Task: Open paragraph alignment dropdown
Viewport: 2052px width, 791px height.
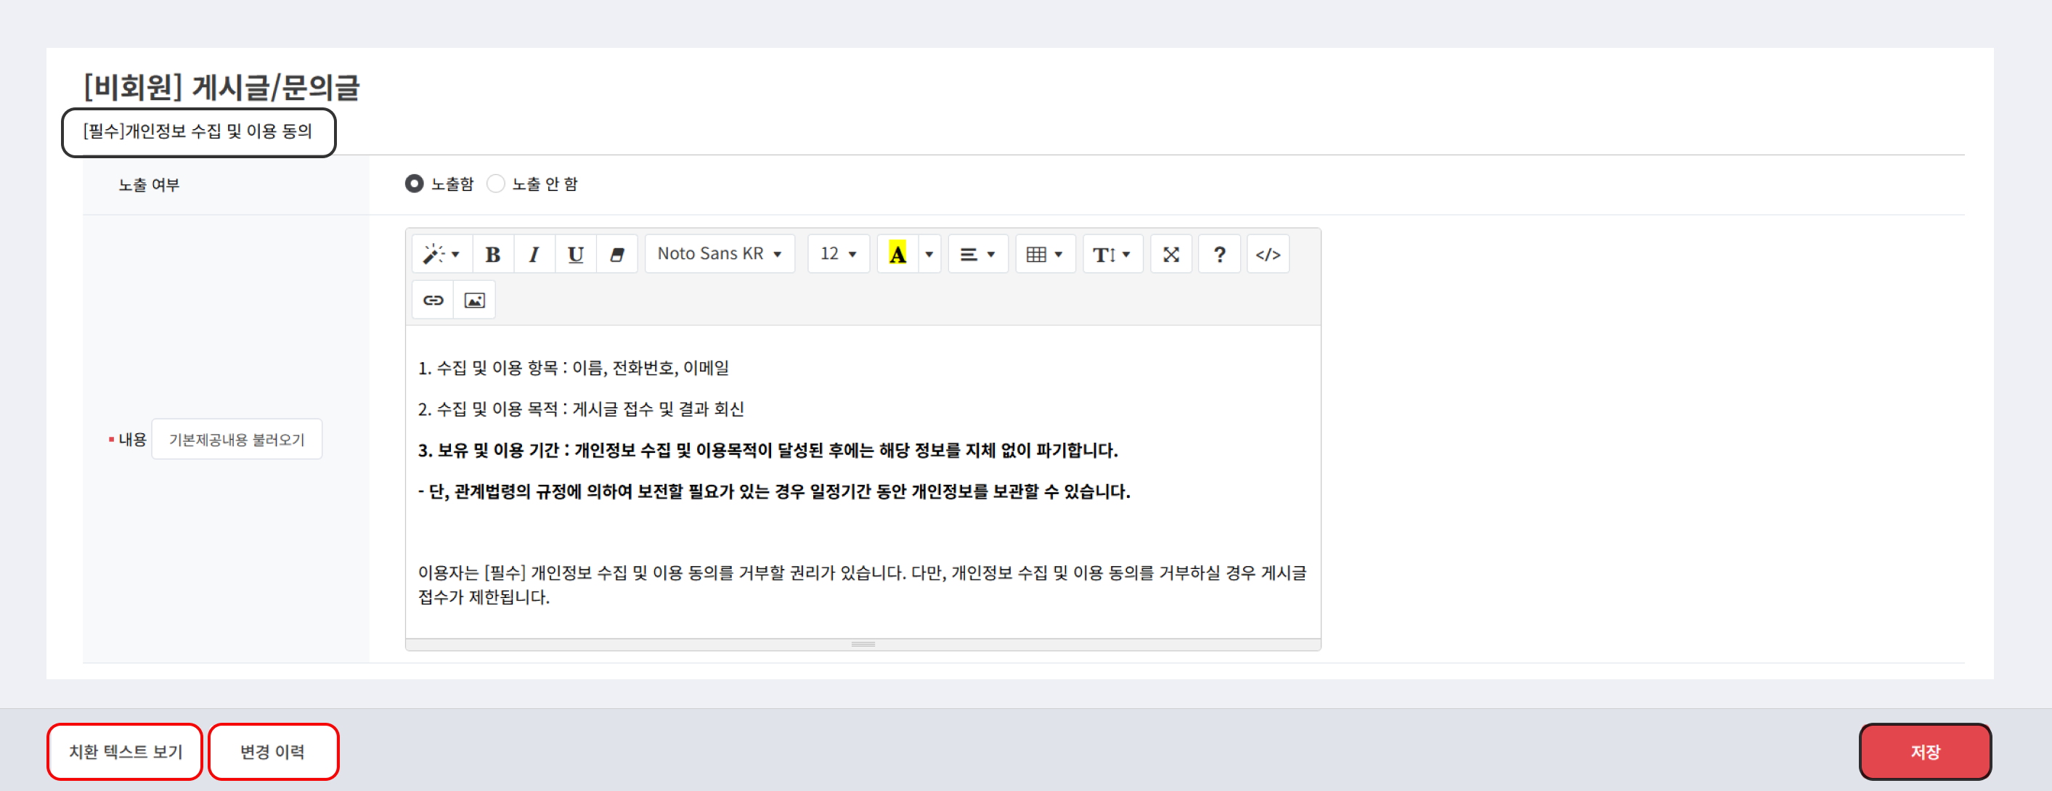Action: [x=977, y=255]
